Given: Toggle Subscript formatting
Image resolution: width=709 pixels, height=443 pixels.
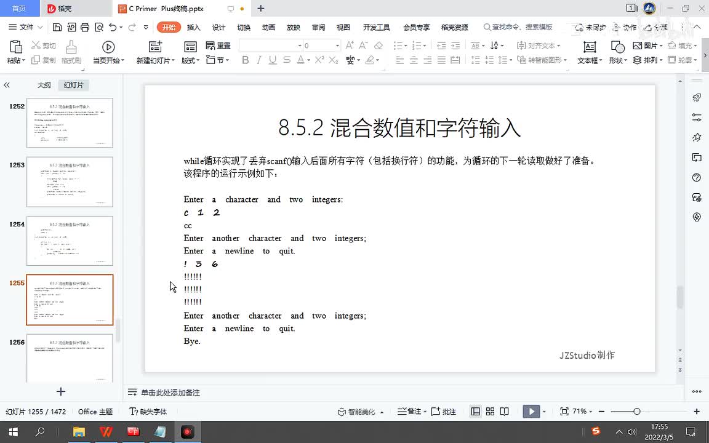Looking at the screenshot, I should (x=333, y=60).
